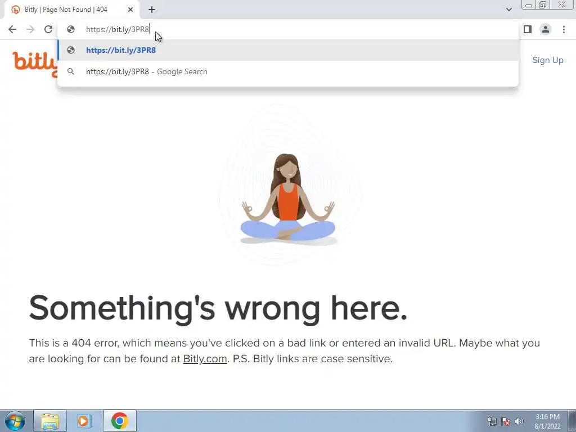Click the meditating woman illustration
Image resolution: width=576 pixels, height=432 pixels.
(x=289, y=199)
